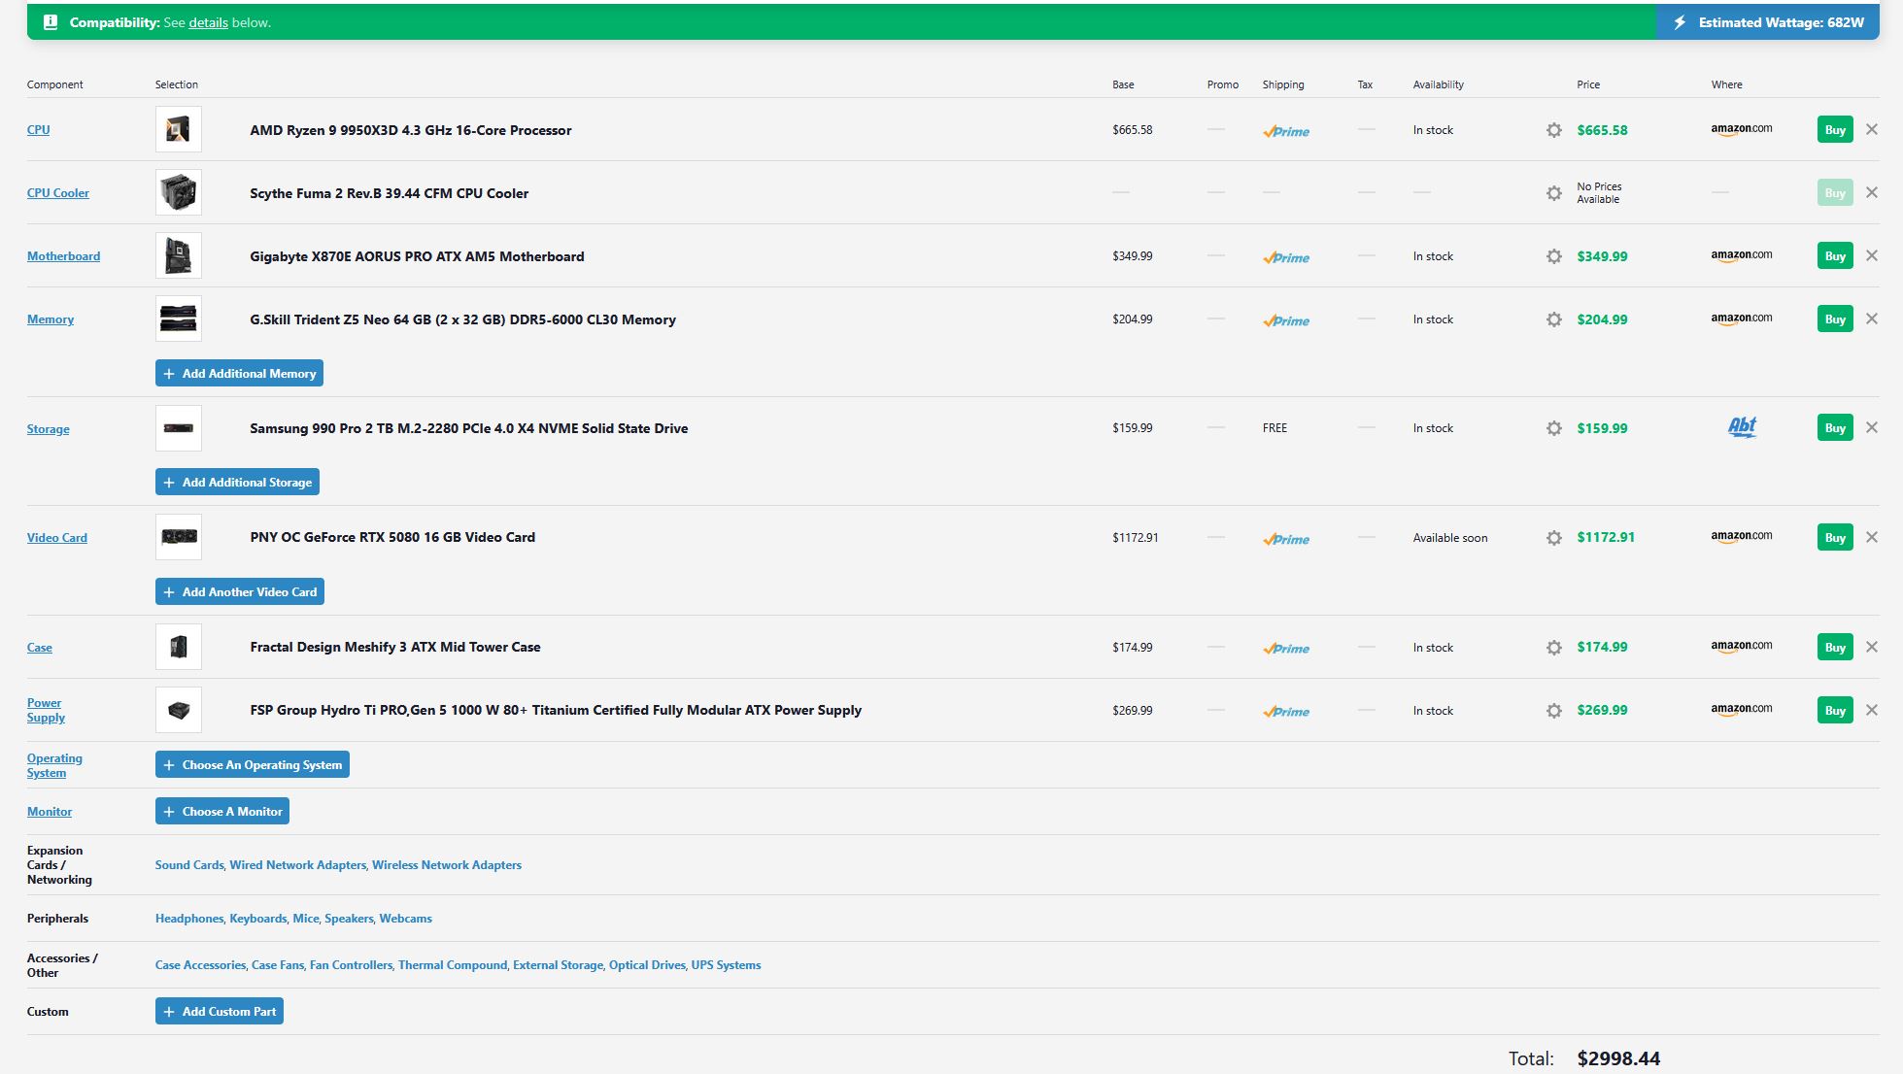The width and height of the screenshot is (1903, 1074).
Task: Click the Prime shipping badge for video card
Action: 1286,538
